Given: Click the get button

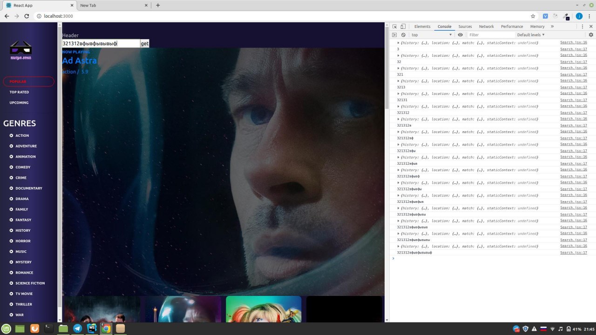Looking at the screenshot, I should [145, 43].
